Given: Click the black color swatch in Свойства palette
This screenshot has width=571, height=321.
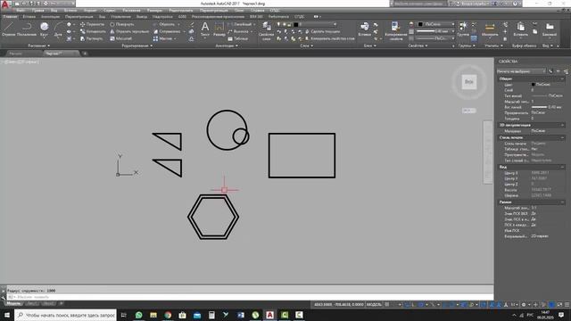Looking at the screenshot, I should 534,85.
